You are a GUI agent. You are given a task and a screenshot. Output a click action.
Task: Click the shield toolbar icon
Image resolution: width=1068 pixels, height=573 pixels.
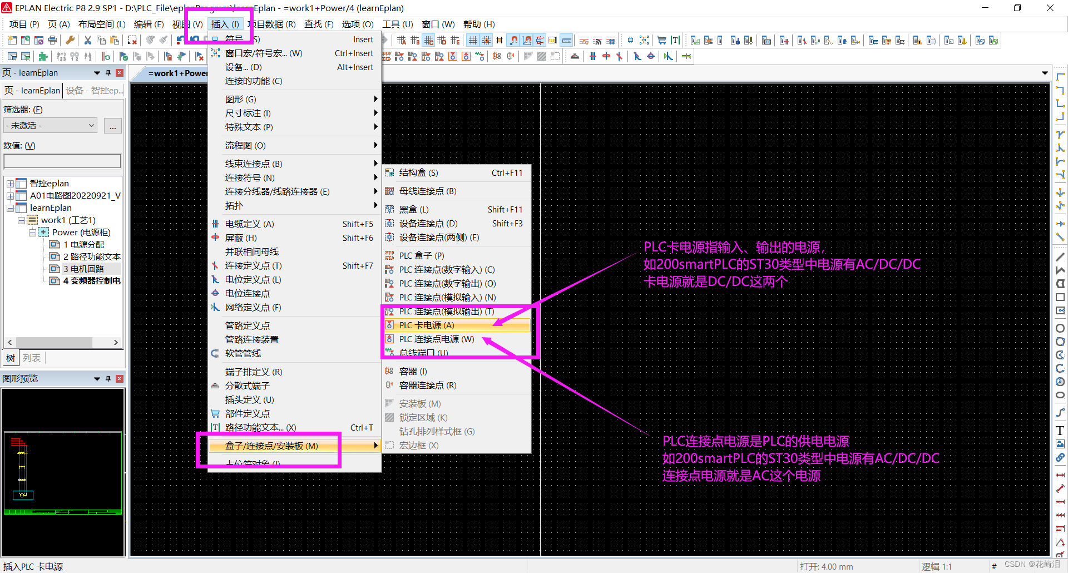point(606,56)
